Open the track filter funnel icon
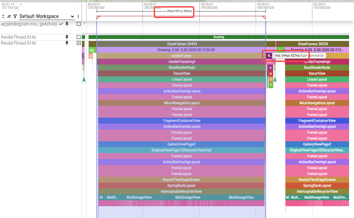 pos(15,16)
